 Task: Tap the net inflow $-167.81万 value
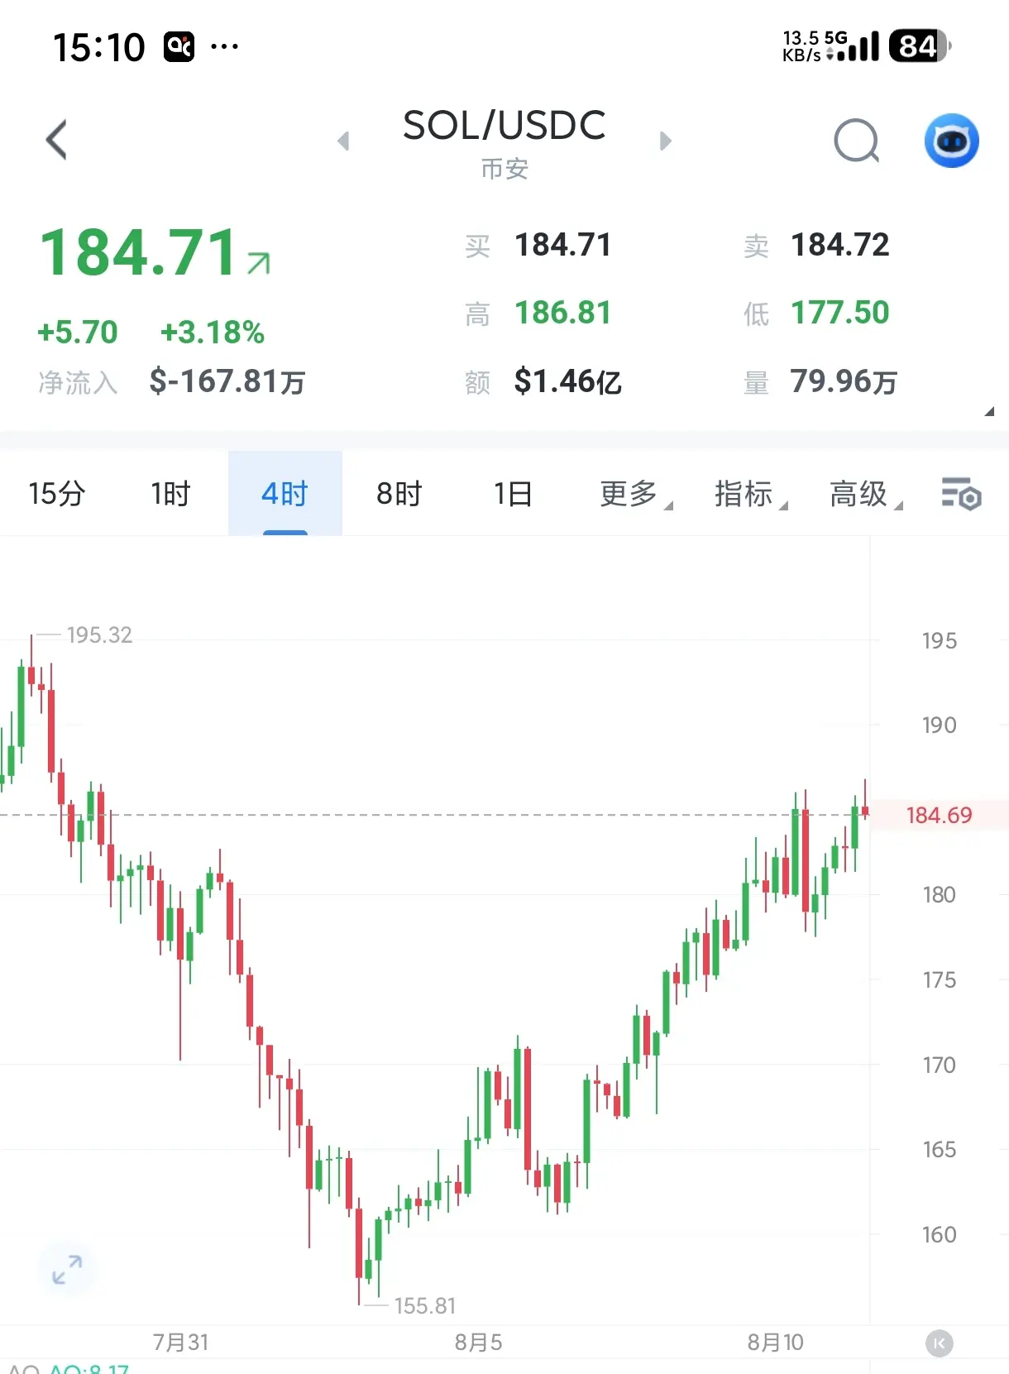[227, 381]
